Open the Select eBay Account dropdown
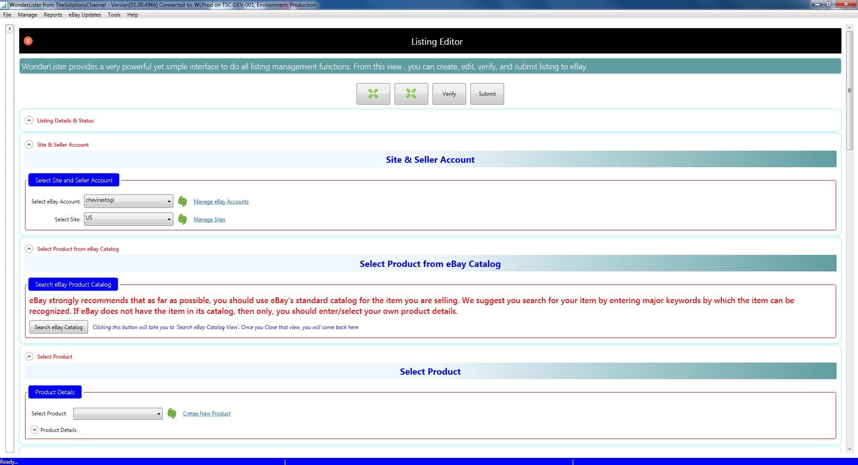 coord(128,201)
